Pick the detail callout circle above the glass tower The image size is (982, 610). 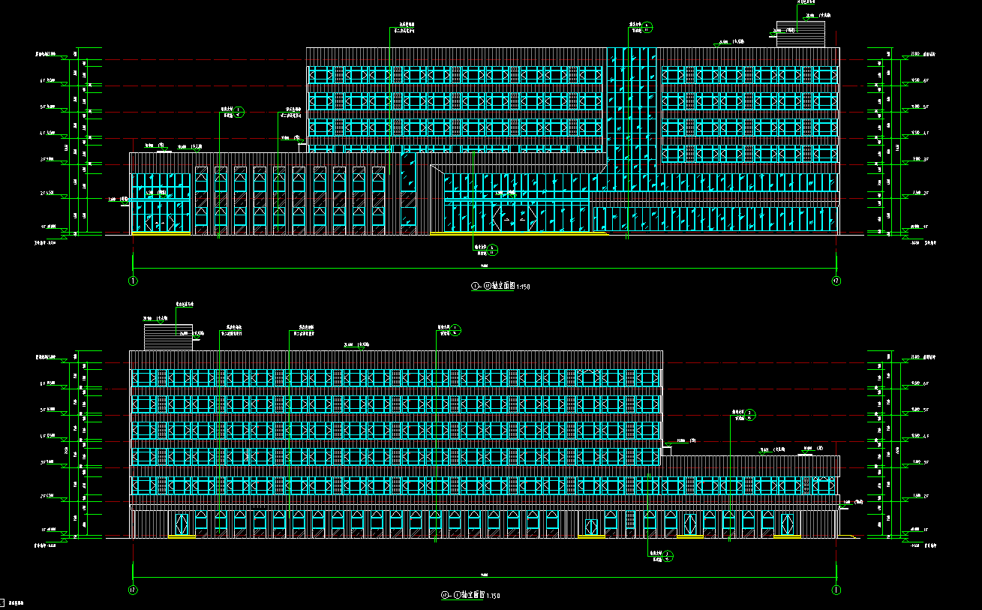click(x=647, y=28)
